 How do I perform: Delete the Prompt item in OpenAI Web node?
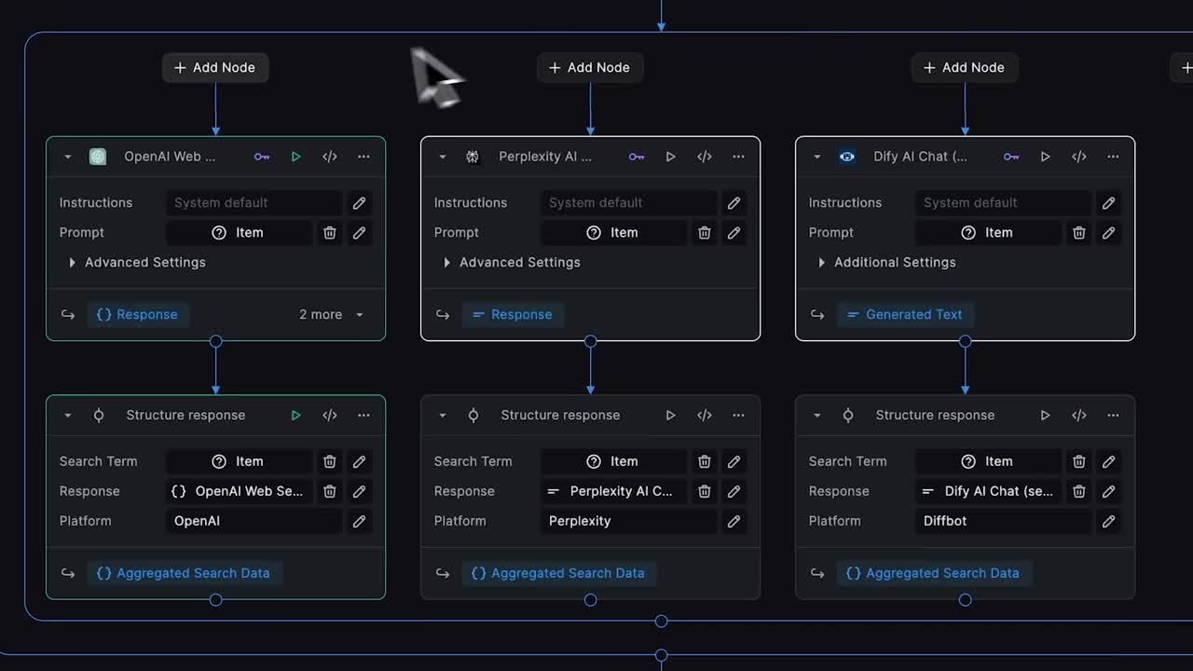(329, 233)
